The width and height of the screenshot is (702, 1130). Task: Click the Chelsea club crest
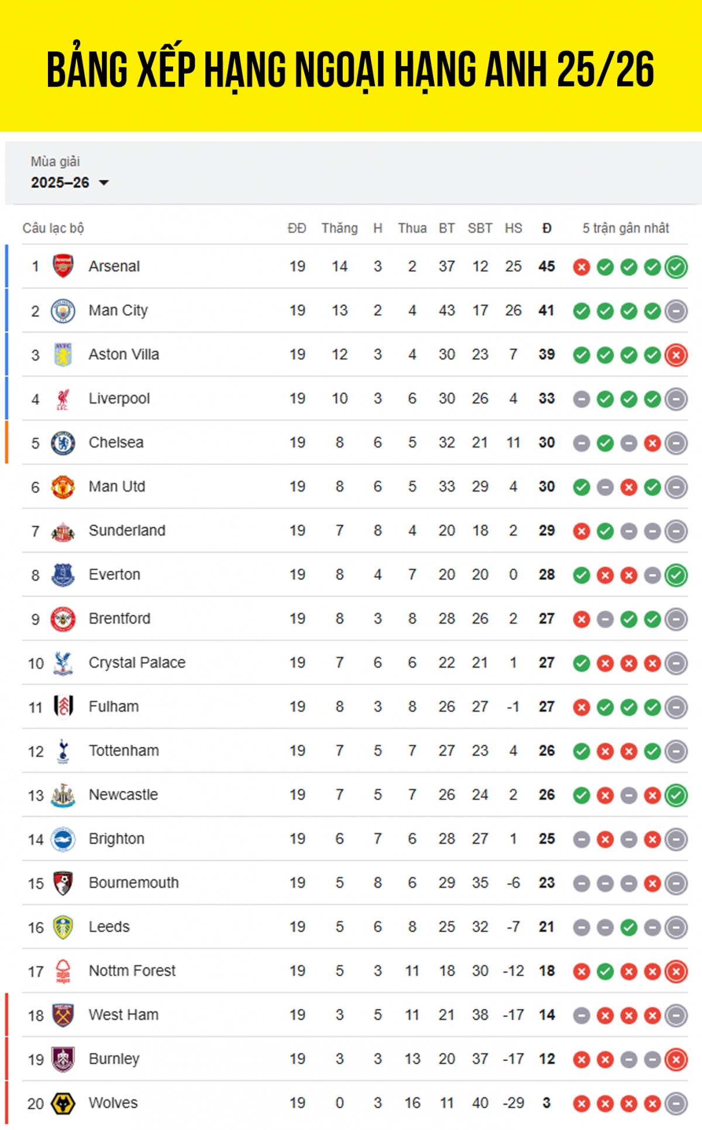coord(63,443)
